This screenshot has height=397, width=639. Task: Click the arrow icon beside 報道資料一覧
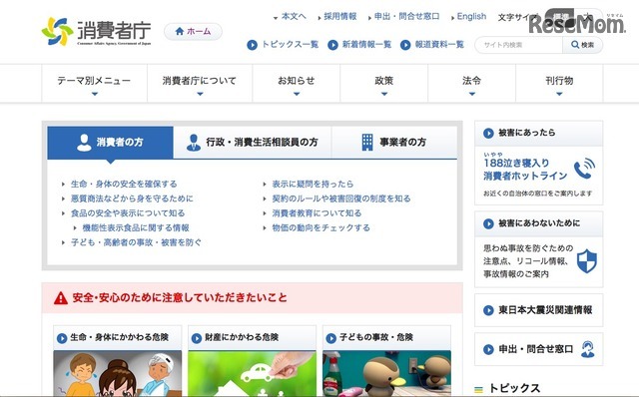405,45
